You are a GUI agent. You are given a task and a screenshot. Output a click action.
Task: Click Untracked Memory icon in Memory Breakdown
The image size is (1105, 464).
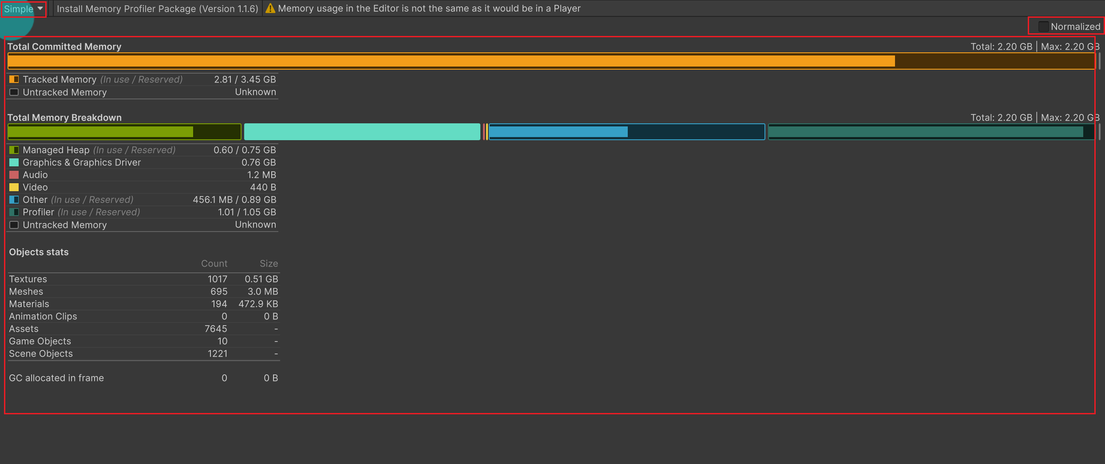click(14, 225)
